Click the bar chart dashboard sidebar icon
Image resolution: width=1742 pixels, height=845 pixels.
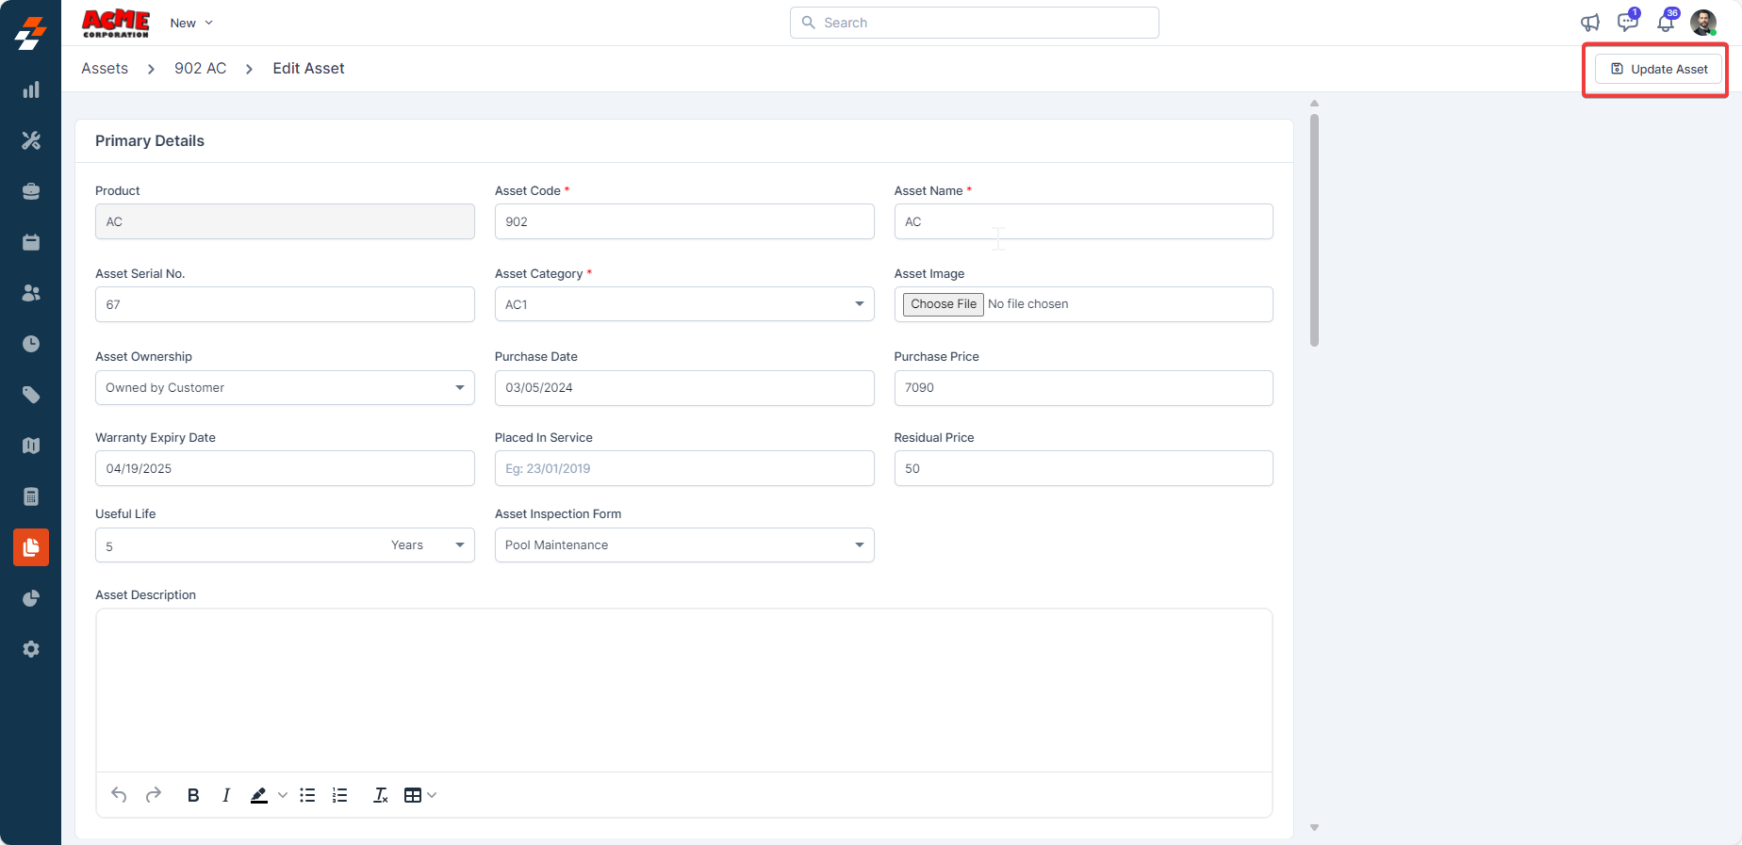tap(31, 89)
